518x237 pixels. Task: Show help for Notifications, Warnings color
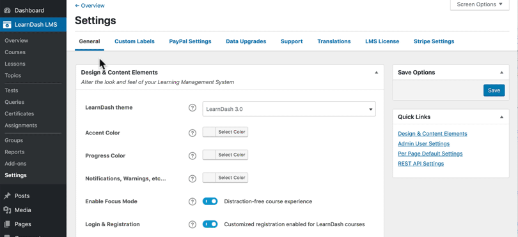tap(192, 179)
